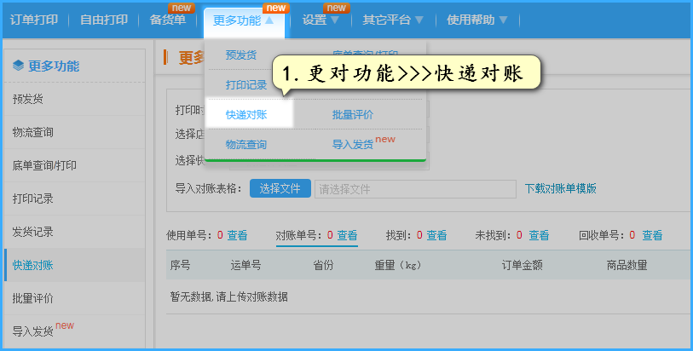Screen dimensions: 693x351
Task: Click the 请选择文件 file path field
Action: (415, 189)
